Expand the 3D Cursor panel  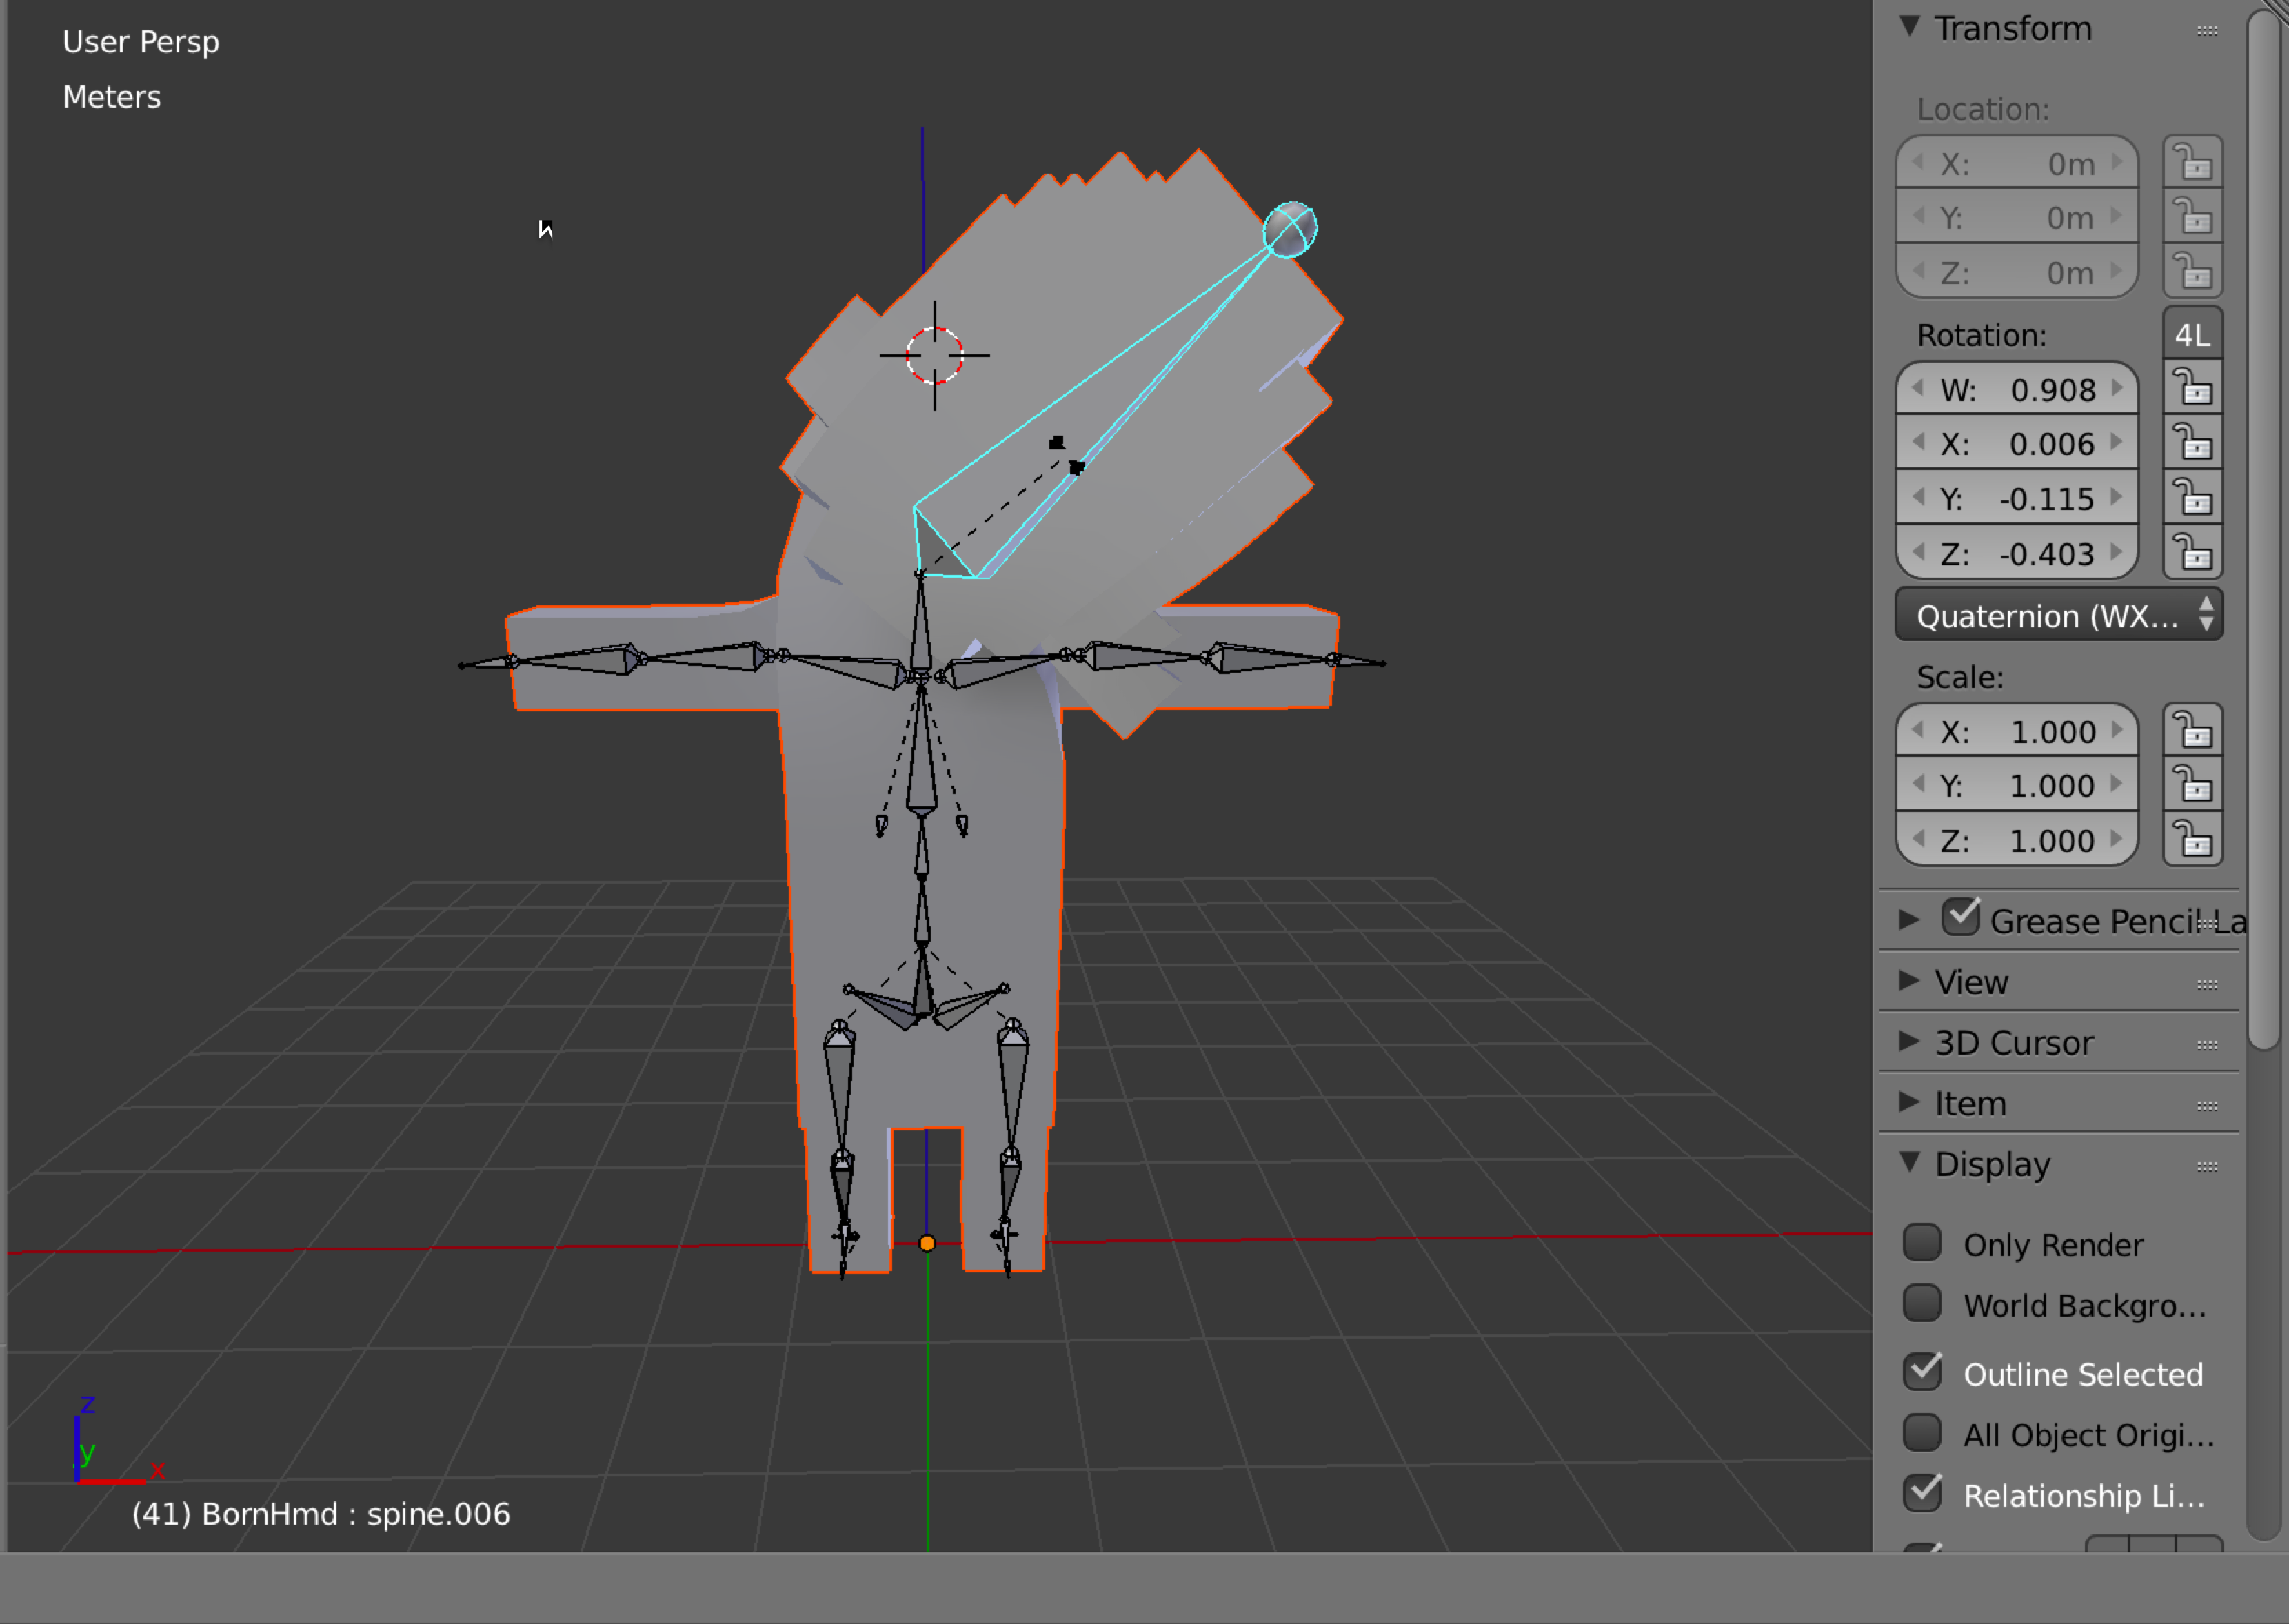click(1909, 1042)
